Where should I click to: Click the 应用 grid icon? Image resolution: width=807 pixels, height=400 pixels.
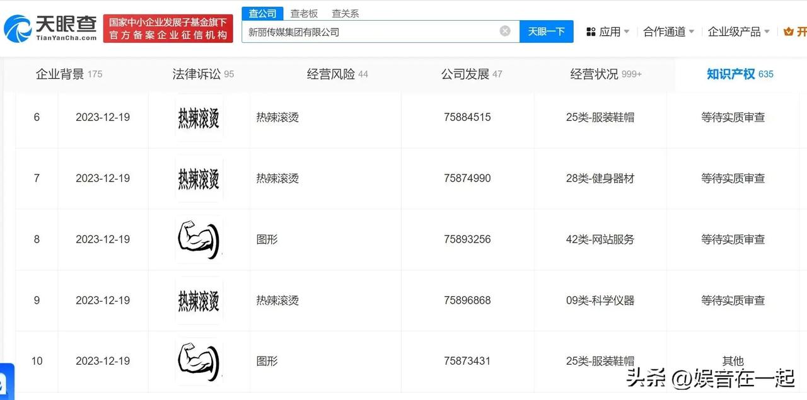[591, 31]
